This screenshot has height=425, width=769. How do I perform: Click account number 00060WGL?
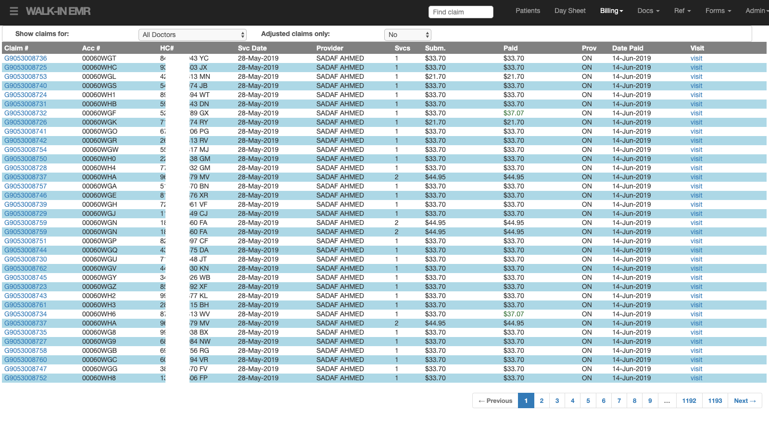coord(99,76)
